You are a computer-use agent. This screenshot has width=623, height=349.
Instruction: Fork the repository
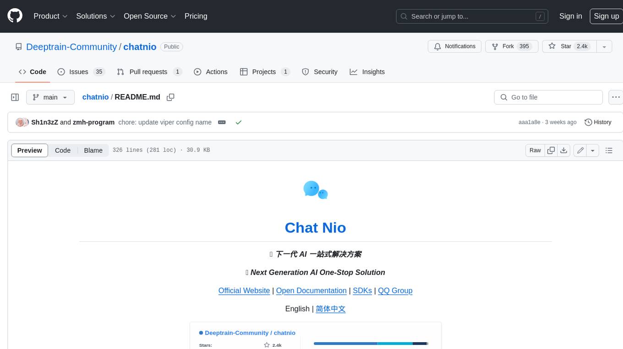[512, 47]
